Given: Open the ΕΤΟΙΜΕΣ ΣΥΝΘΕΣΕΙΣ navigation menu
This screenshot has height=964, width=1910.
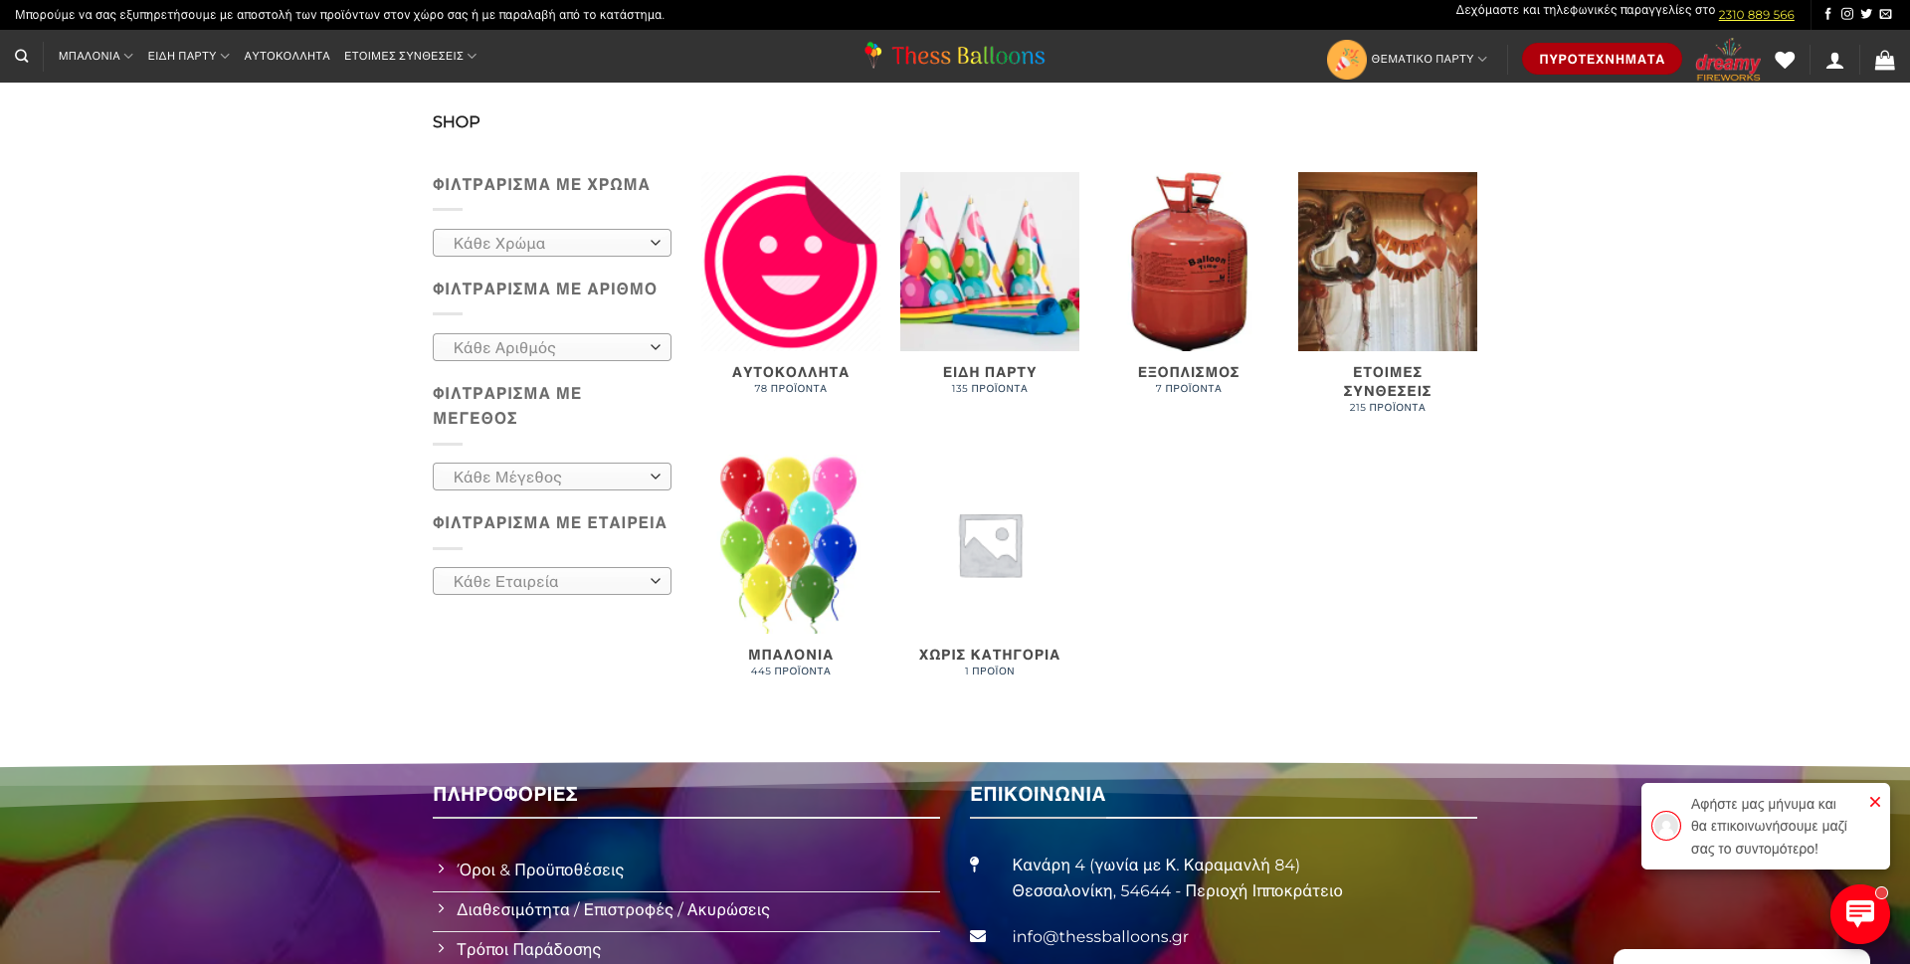Looking at the screenshot, I should [409, 56].
